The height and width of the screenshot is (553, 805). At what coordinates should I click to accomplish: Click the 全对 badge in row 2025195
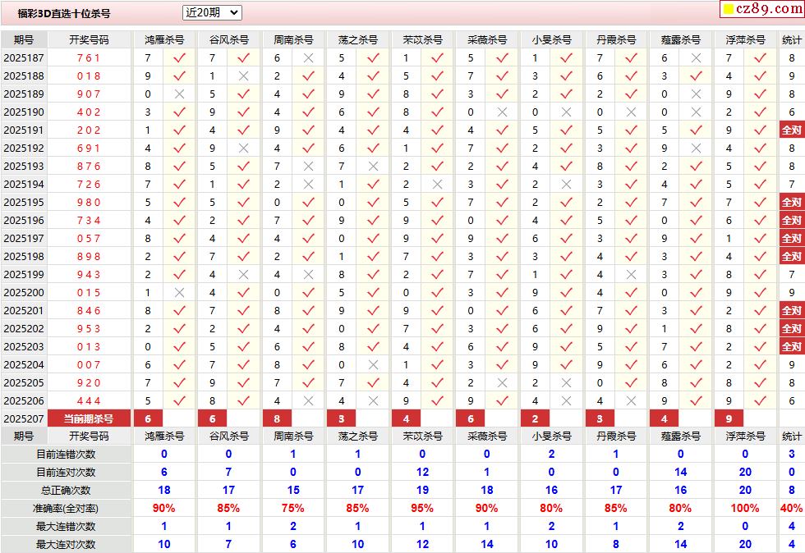(x=792, y=202)
